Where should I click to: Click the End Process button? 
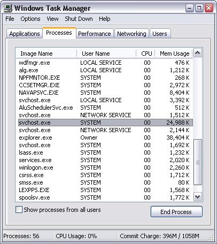(x=176, y=212)
